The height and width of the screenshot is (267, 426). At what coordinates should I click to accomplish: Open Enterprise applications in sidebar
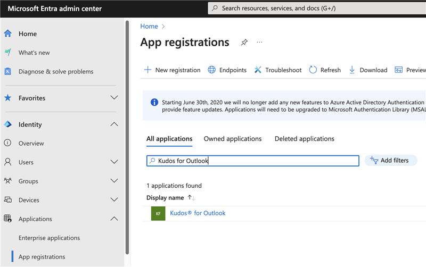pos(49,238)
